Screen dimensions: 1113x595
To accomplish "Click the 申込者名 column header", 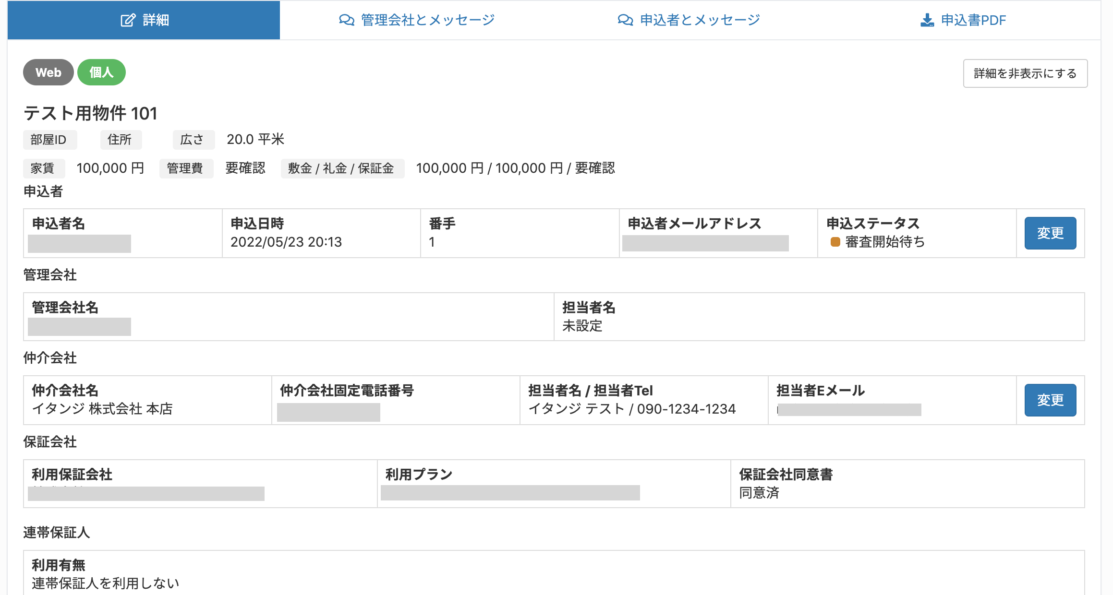I will tap(58, 224).
